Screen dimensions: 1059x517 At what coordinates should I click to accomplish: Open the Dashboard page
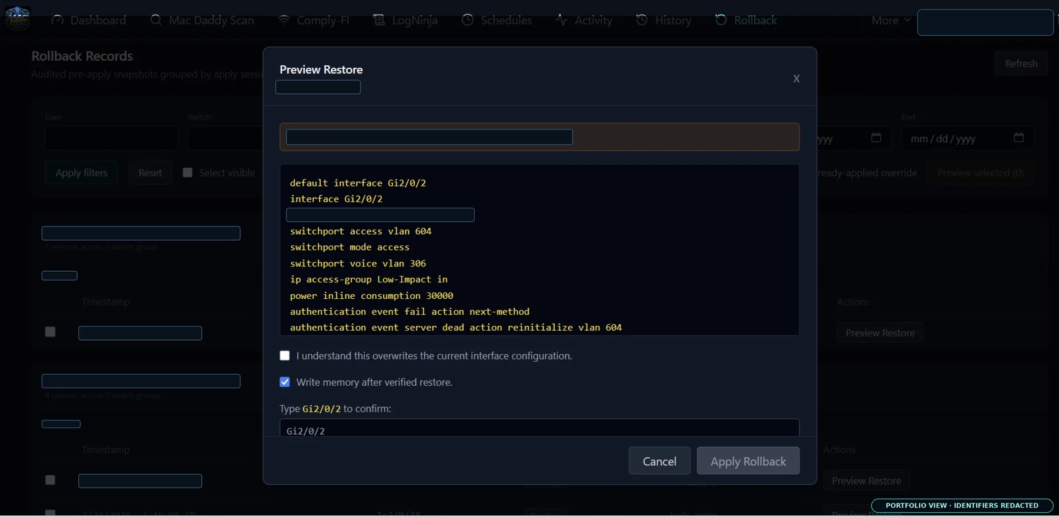click(89, 20)
